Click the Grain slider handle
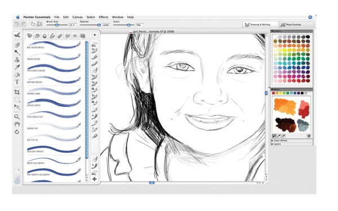The width and height of the screenshot is (338, 211). tap(128, 25)
